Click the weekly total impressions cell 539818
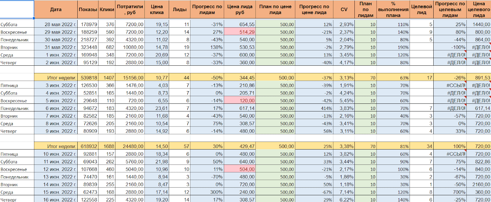 88,78
